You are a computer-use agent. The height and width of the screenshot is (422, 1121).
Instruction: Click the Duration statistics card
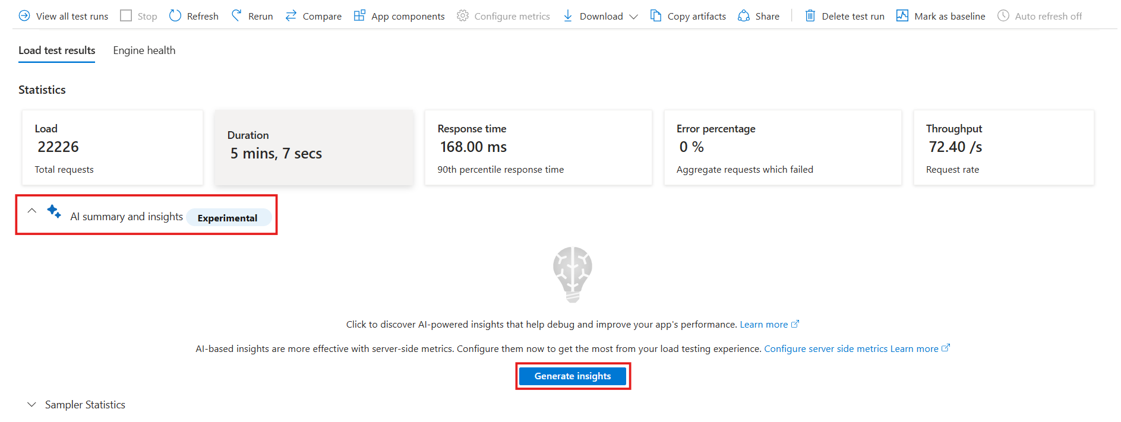click(314, 147)
